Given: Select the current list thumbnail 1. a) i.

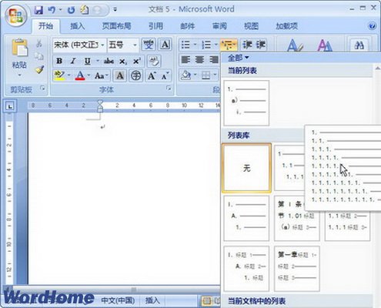Looking at the screenshot, I should (x=246, y=103).
